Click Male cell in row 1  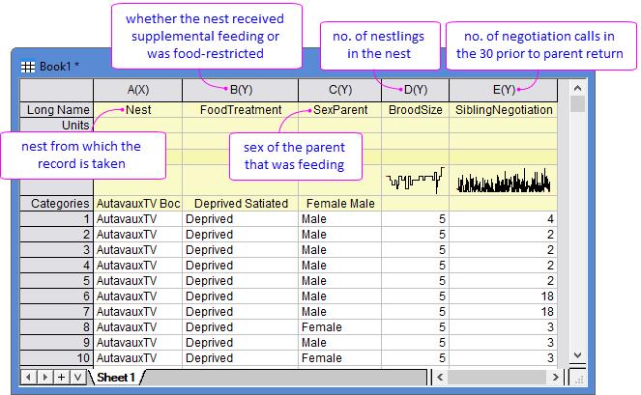(x=339, y=219)
